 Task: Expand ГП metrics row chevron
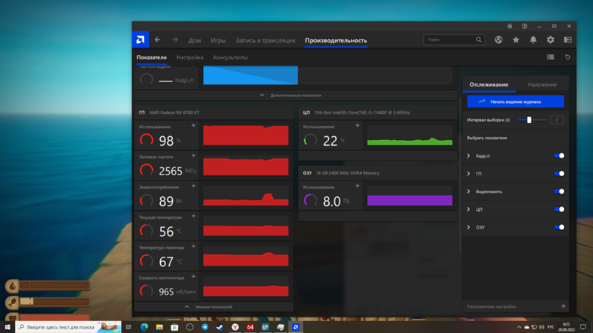click(x=468, y=173)
